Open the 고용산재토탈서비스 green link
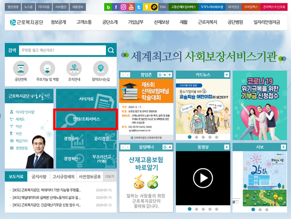The height and width of the screenshot is (219, 291). 183,7
